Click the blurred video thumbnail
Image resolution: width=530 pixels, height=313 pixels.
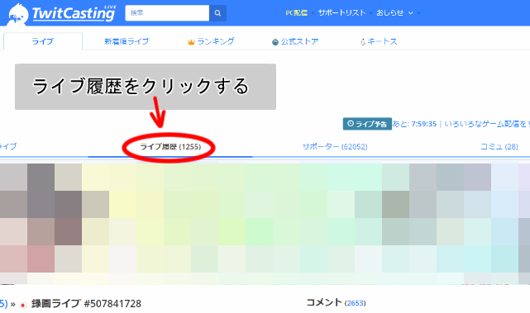265,224
